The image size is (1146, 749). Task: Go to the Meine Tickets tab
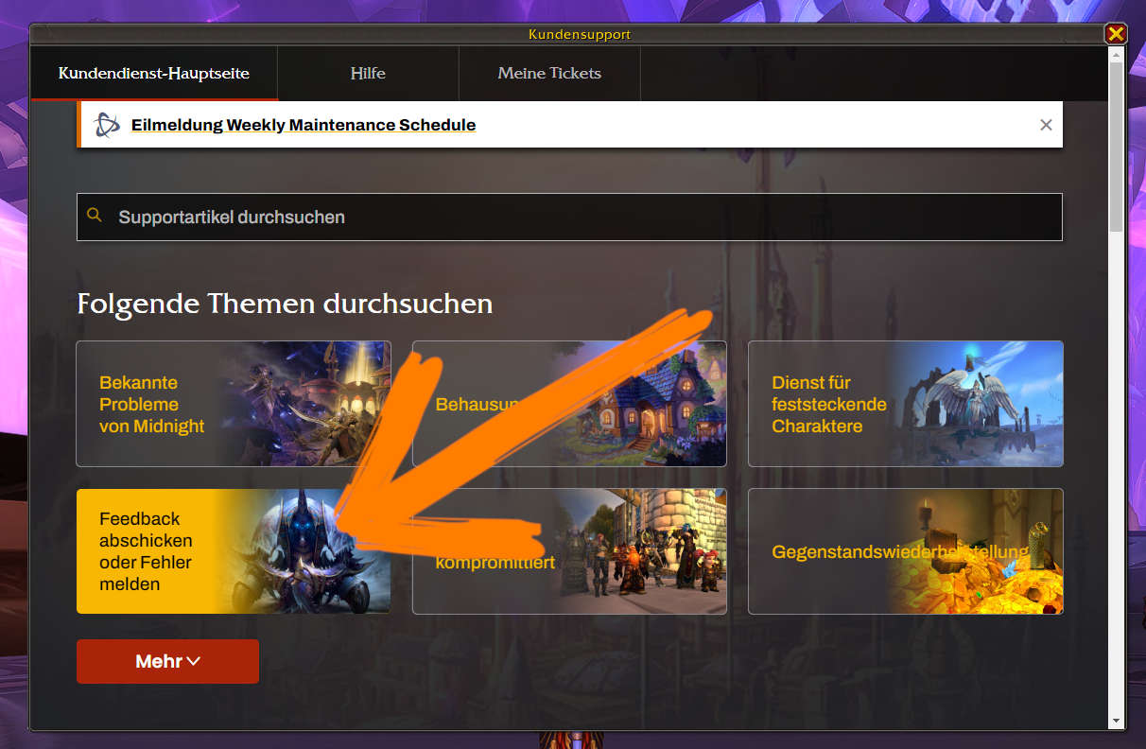pos(549,73)
